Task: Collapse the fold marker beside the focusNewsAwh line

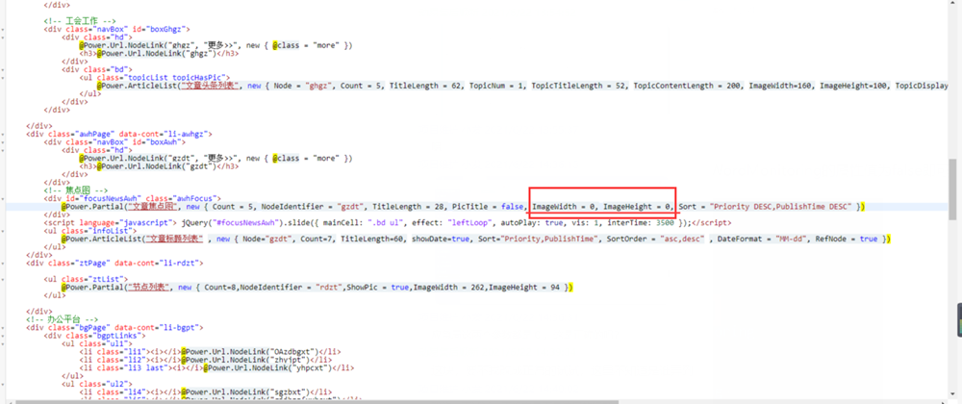Action: pyautogui.click(x=4, y=198)
